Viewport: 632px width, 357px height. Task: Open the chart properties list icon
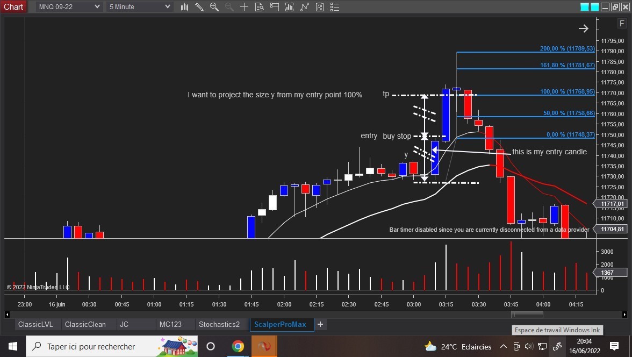coord(334,7)
